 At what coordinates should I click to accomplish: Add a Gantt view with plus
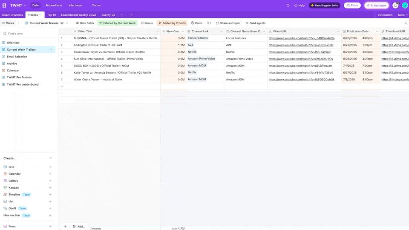click(x=50, y=208)
